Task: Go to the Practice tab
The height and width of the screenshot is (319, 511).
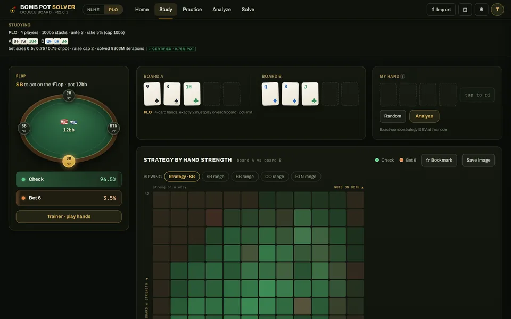Action: coord(192,10)
